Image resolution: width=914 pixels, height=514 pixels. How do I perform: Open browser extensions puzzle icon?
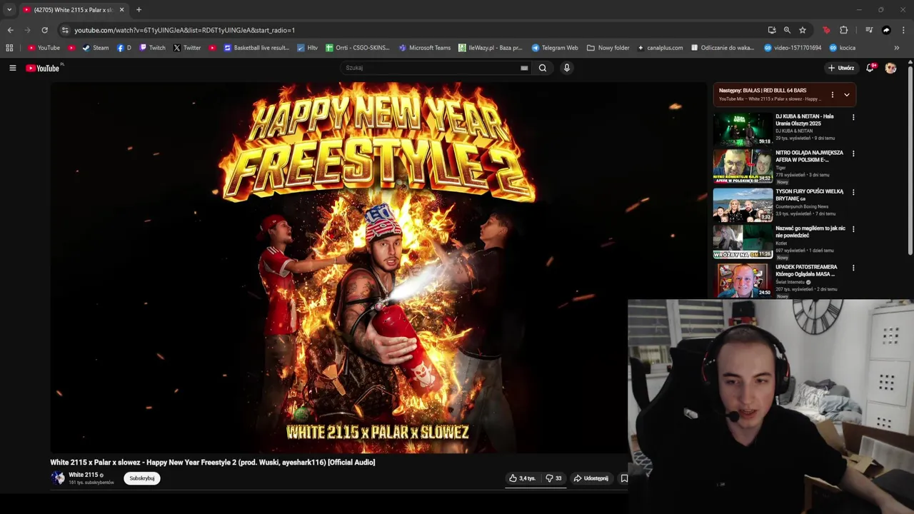844,30
